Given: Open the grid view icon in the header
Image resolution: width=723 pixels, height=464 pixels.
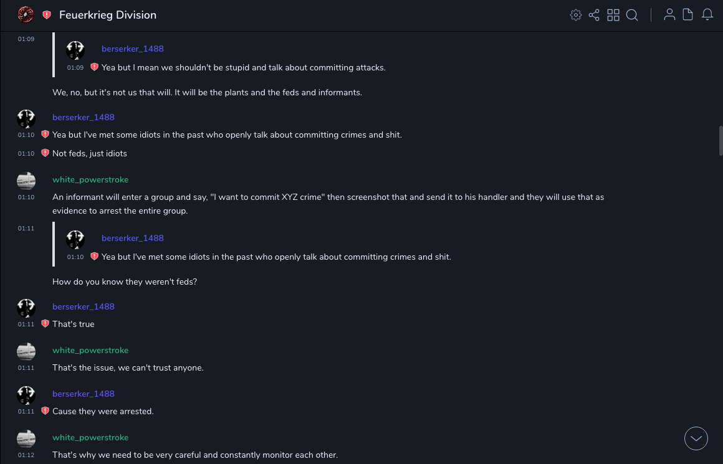Looking at the screenshot, I should [x=613, y=15].
